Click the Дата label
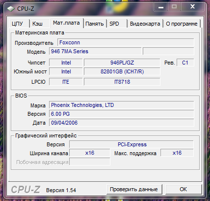Viewport: 210px width, 201px height. (x=39, y=123)
